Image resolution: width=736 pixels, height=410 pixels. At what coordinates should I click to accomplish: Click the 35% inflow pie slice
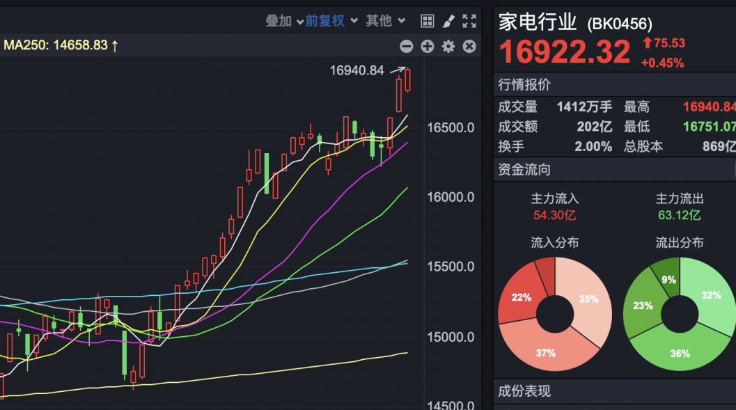[x=588, y=299]
